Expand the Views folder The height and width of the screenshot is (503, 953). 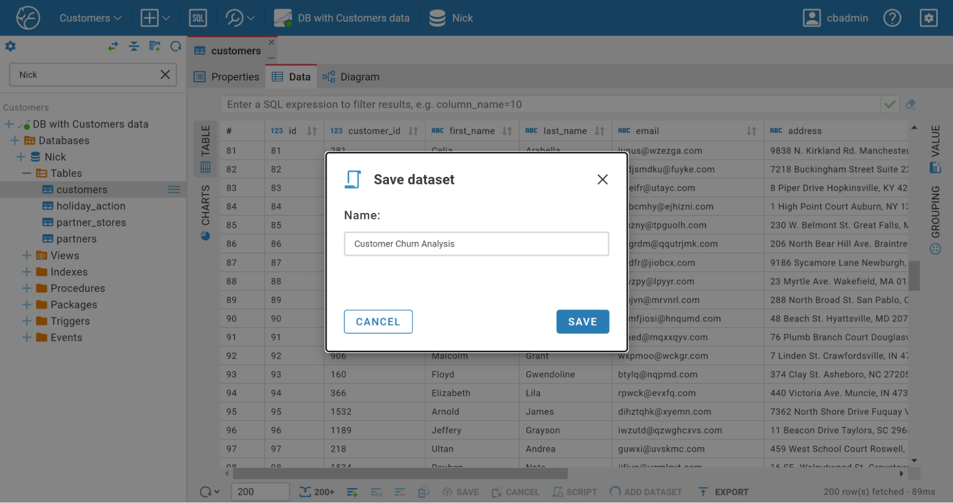point(27,256)
